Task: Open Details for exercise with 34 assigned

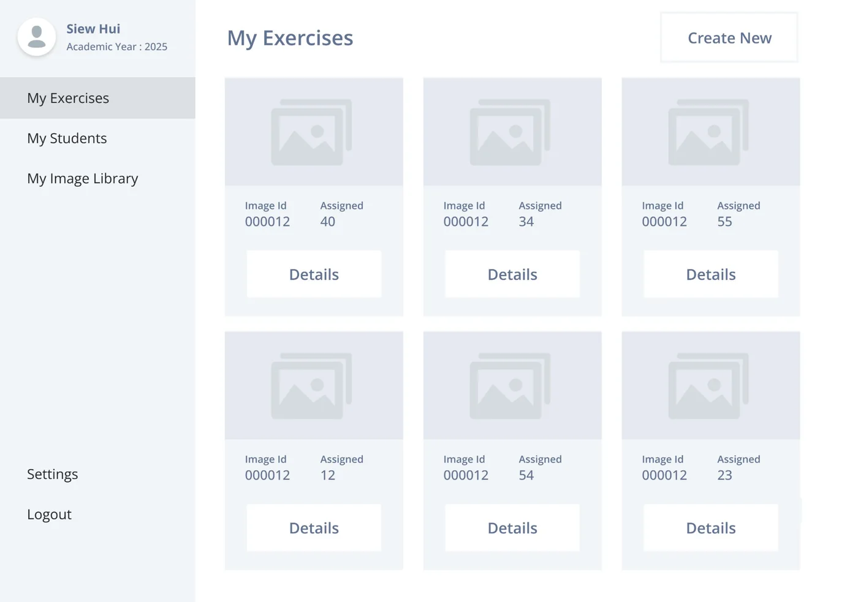Action: pyautogui.click(x=512, y=274)
